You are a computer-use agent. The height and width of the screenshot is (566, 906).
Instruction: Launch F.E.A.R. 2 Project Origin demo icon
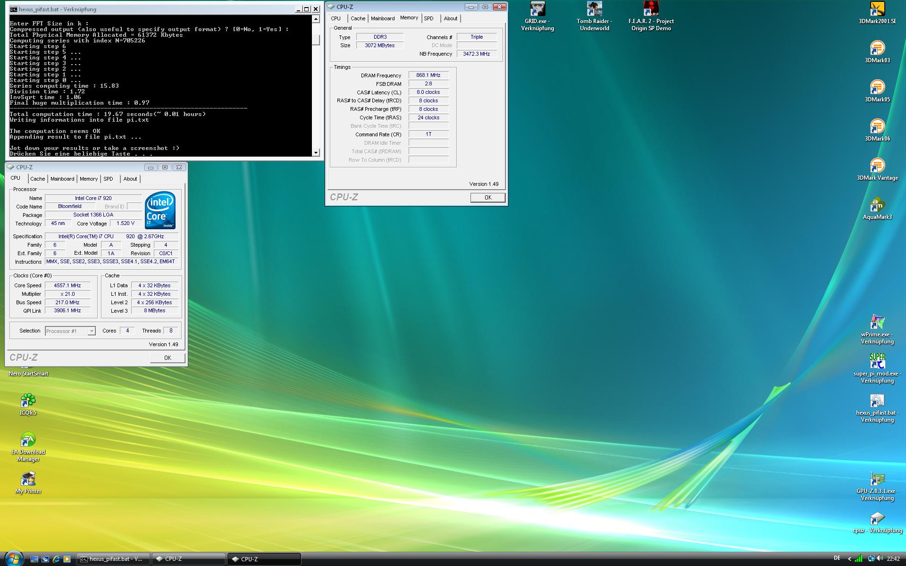pyautogui.click(x=651, y=16)
